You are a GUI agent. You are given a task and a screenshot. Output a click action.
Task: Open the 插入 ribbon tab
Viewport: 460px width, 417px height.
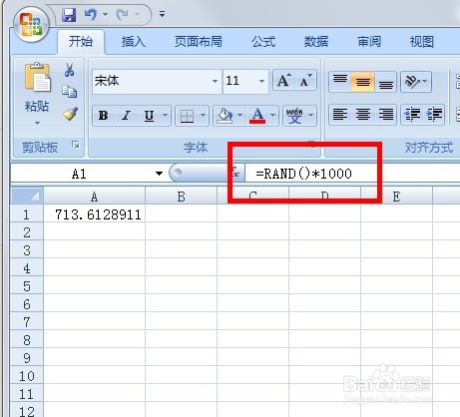tap(134, 42)
